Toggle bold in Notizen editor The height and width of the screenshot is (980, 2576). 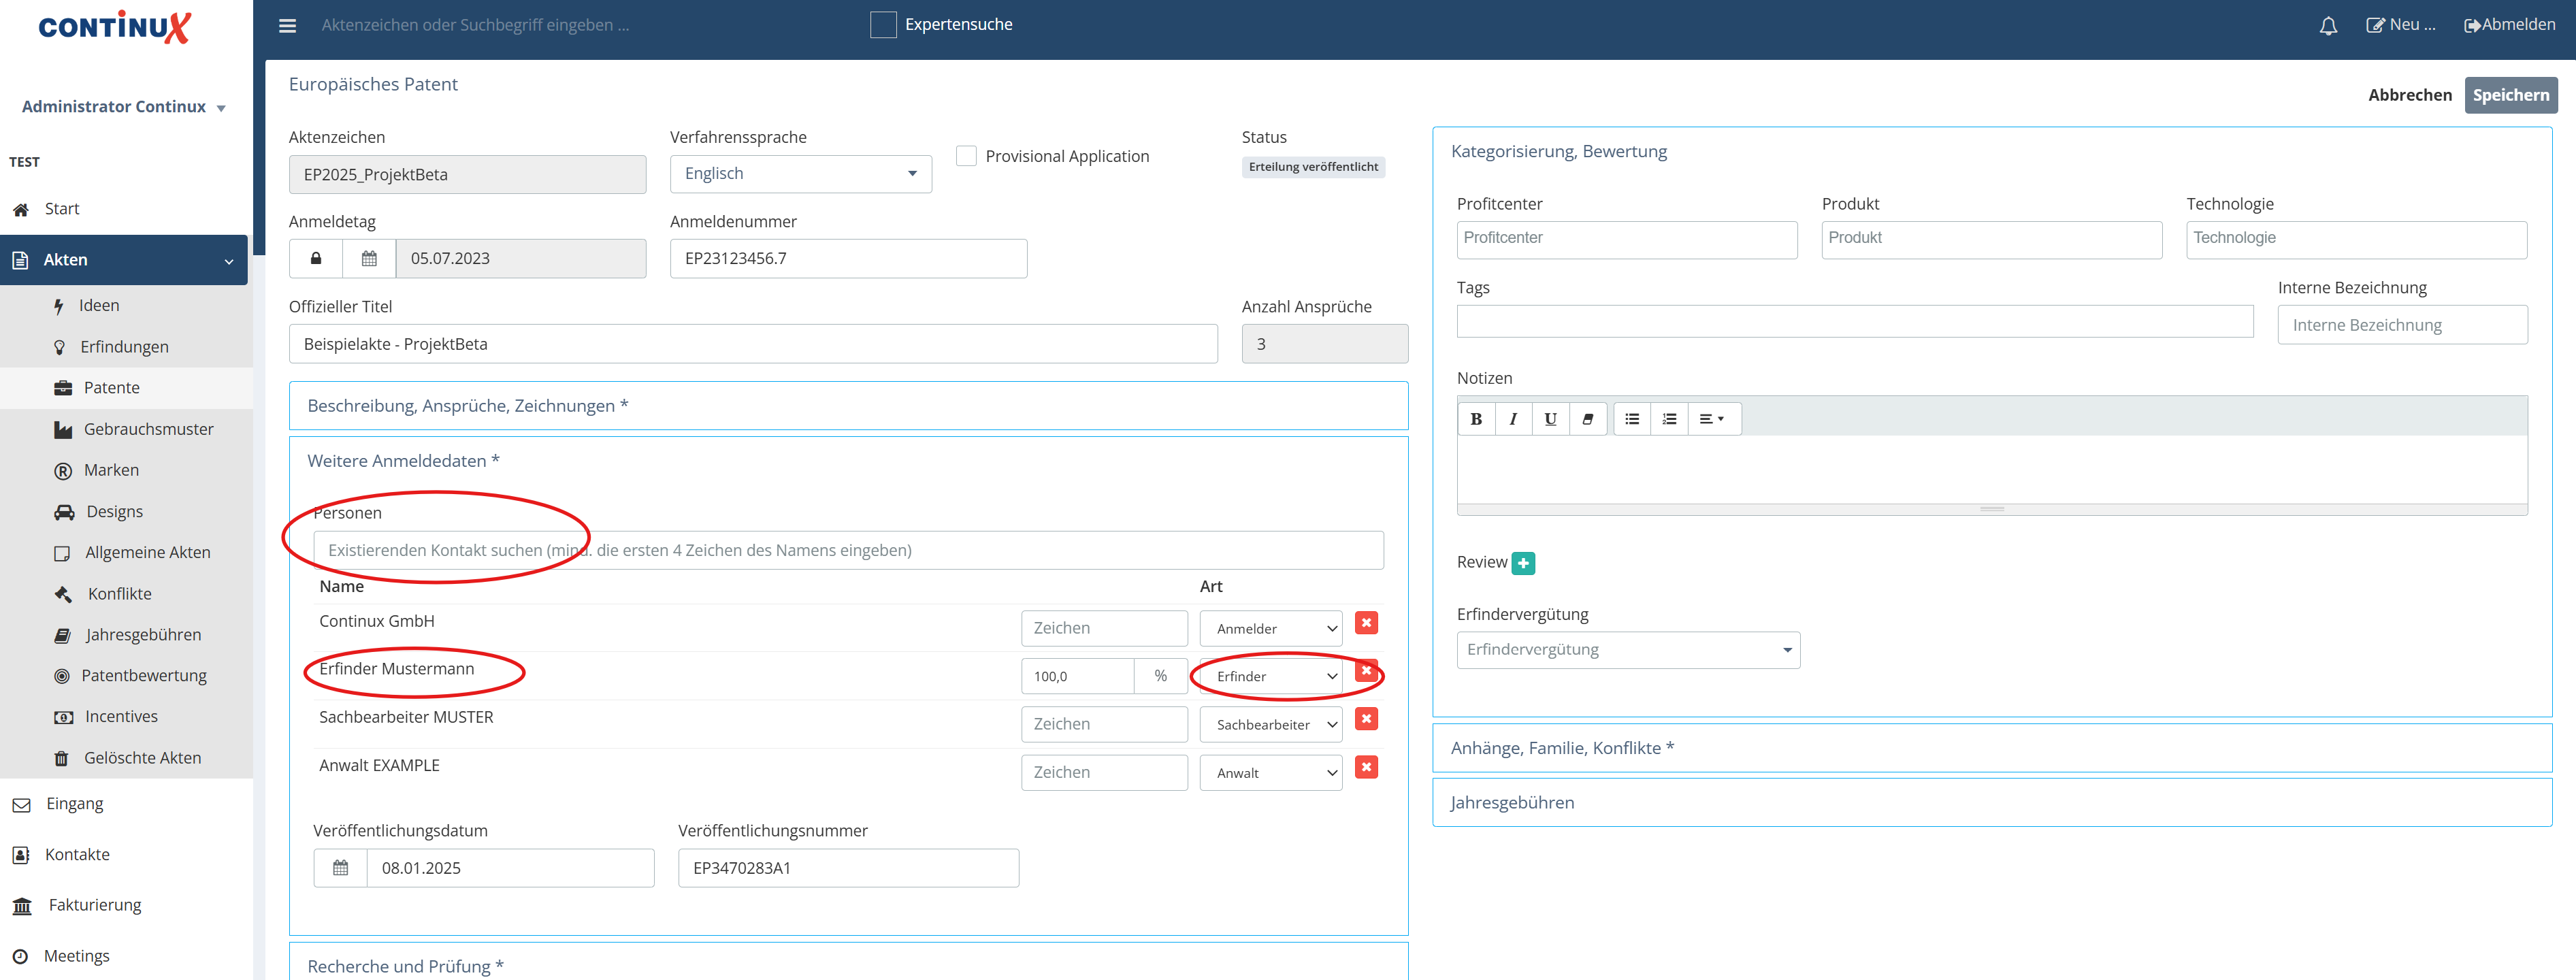pos(1475,419)
